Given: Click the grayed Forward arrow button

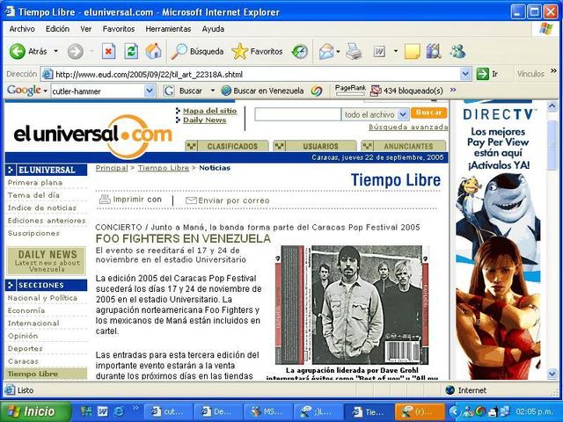Looking at the screenshot, I should pyautogui.click(x=75, y=51).
